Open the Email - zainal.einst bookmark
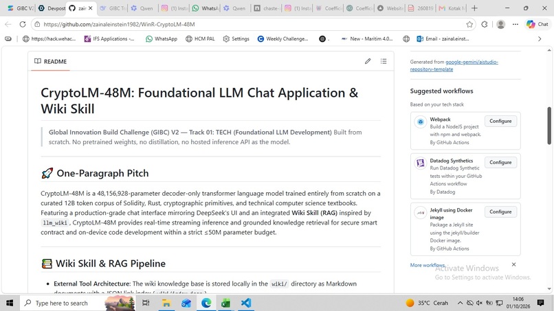The height and width of the screenshot is (311, 554). pos(443,39)
